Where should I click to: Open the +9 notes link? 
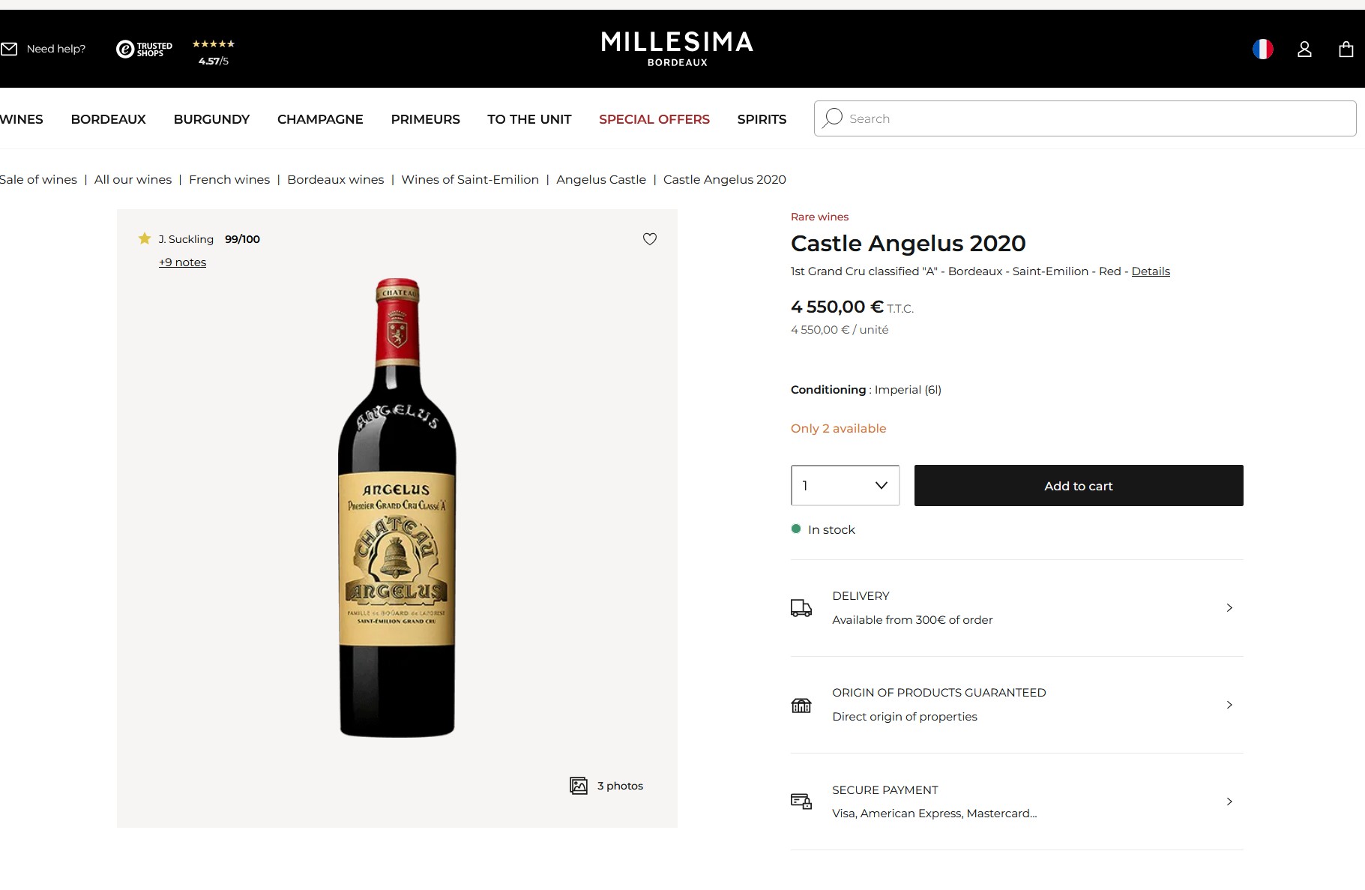pos(182,262)
